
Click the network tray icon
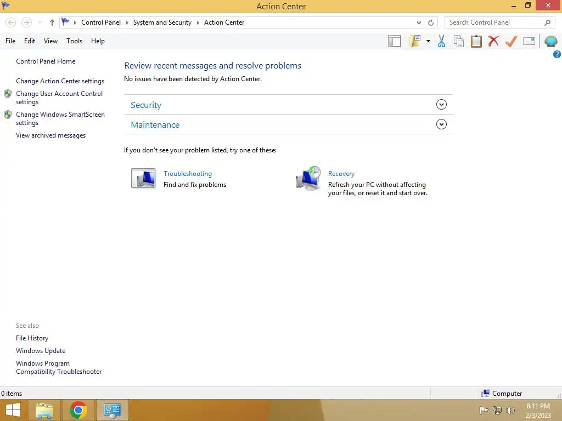click(497, 410)
